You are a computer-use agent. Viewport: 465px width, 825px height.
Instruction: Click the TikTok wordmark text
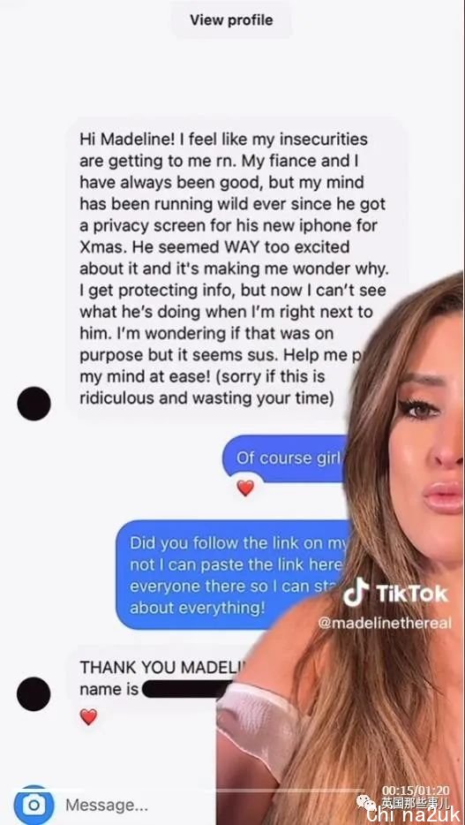[412, 594]
